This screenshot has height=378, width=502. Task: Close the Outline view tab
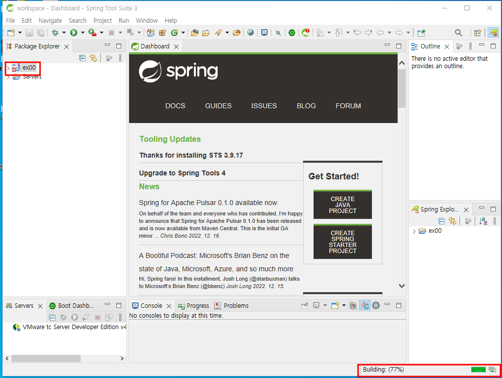[447, 46]
